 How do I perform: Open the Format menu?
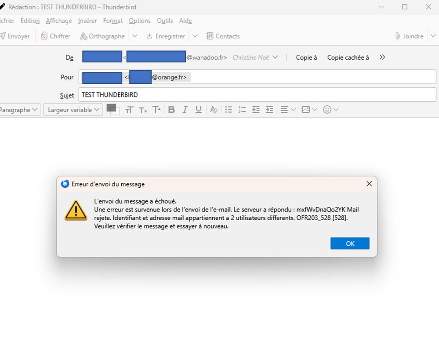coord(113,21)
